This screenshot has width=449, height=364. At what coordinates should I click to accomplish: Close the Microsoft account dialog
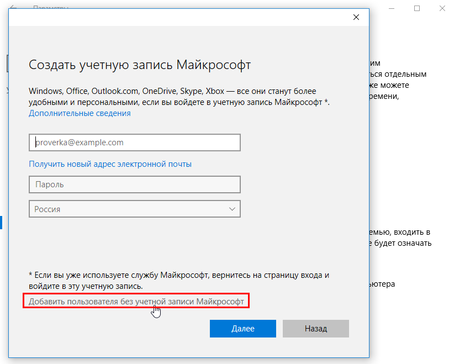[x=356, y=17]
